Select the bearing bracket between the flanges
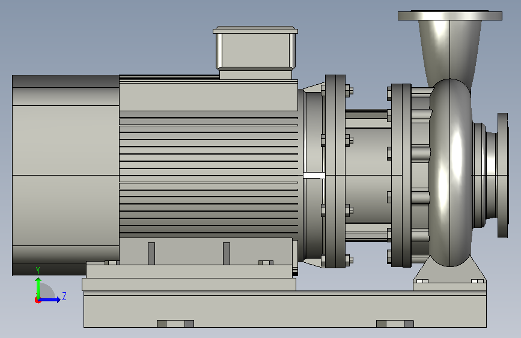 point(368,175)
